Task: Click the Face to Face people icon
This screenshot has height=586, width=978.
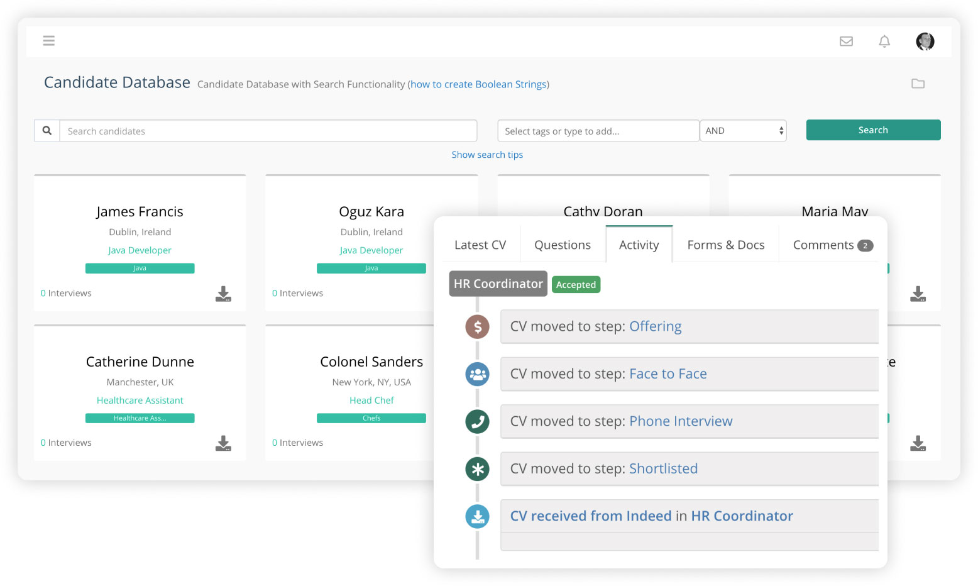Action: coord(477,374)
